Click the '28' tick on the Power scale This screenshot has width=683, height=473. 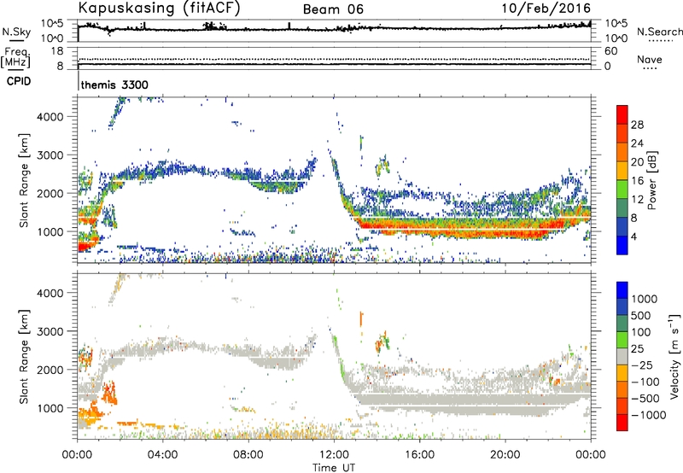click(637, 125)
